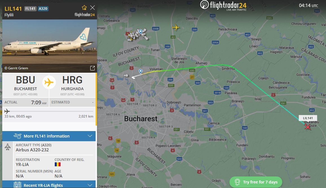Click the Try free for 7 days button
Image resolution: width=326 pixels, height=188 pixels.
(256, 182)
